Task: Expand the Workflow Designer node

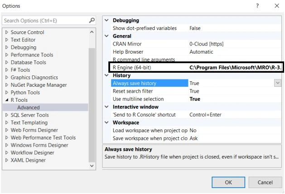Action: click(7, 153)
